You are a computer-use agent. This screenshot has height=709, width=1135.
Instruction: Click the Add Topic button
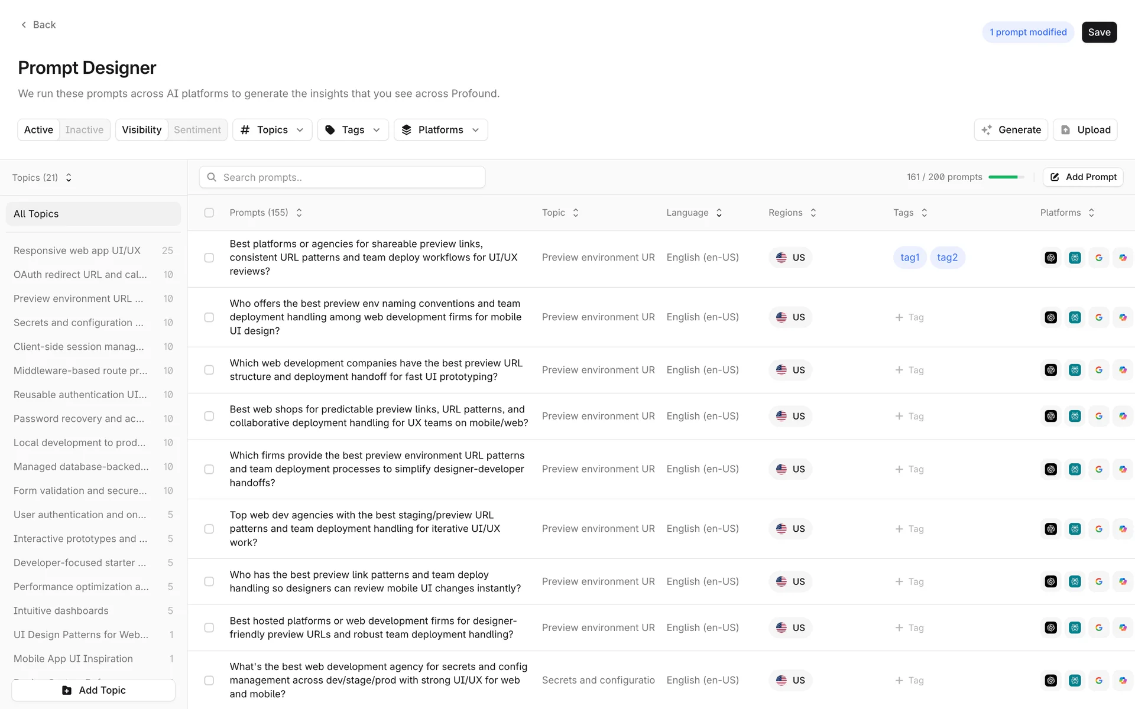[x=93, y=690]
